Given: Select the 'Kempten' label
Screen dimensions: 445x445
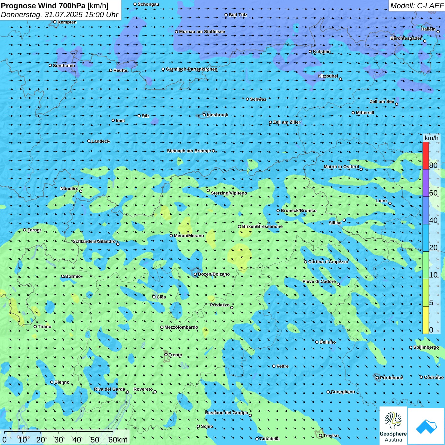Looking at the screenshot, I should (67, 22).
